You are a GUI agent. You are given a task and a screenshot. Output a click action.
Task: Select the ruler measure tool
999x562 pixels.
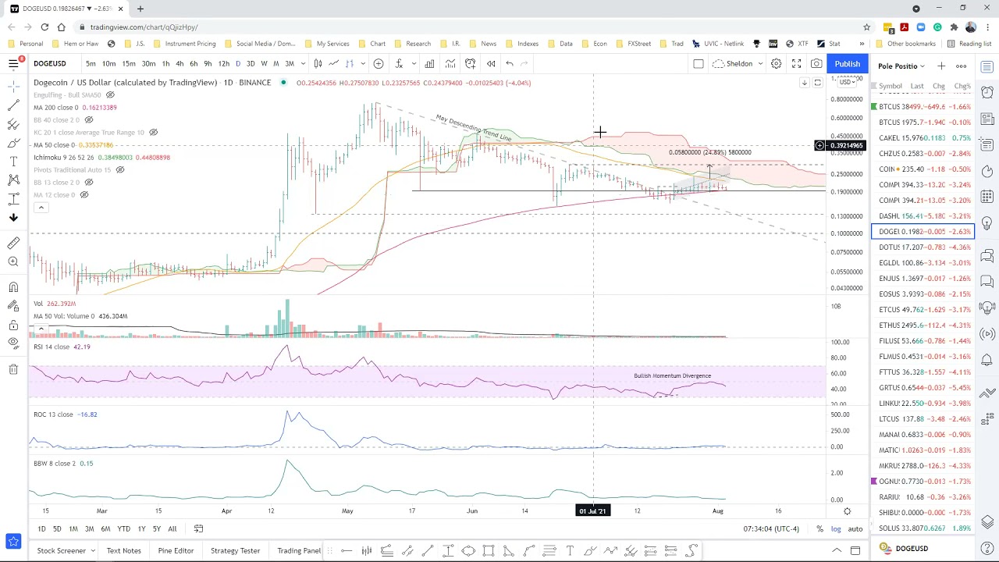pos(13,244)
